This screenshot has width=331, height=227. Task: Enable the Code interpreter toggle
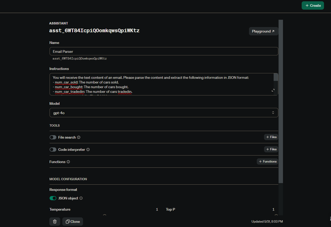(x=53, y=150)
